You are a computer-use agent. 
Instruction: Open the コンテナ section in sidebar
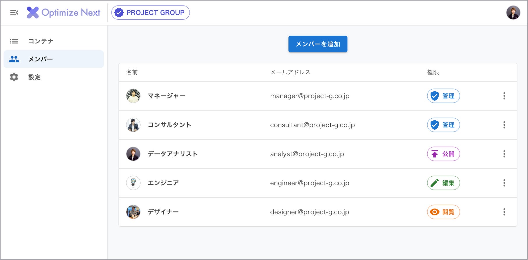(41, 41)
